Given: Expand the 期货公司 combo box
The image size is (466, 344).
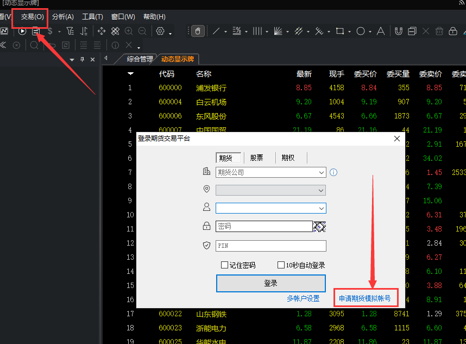Looking at the screenshot, I should 322,172.
